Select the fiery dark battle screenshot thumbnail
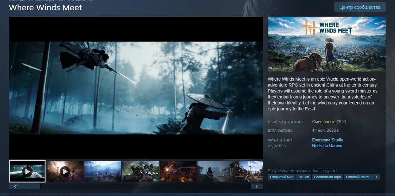Image resolution: width=395 pixels, height=196 pixels. pos(178,171)
